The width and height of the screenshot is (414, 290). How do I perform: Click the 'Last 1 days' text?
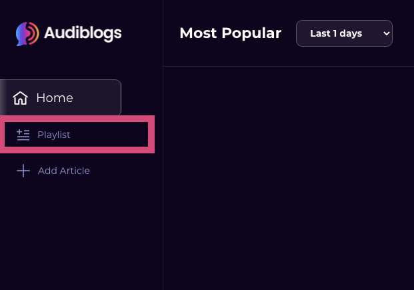coord(336,33)
